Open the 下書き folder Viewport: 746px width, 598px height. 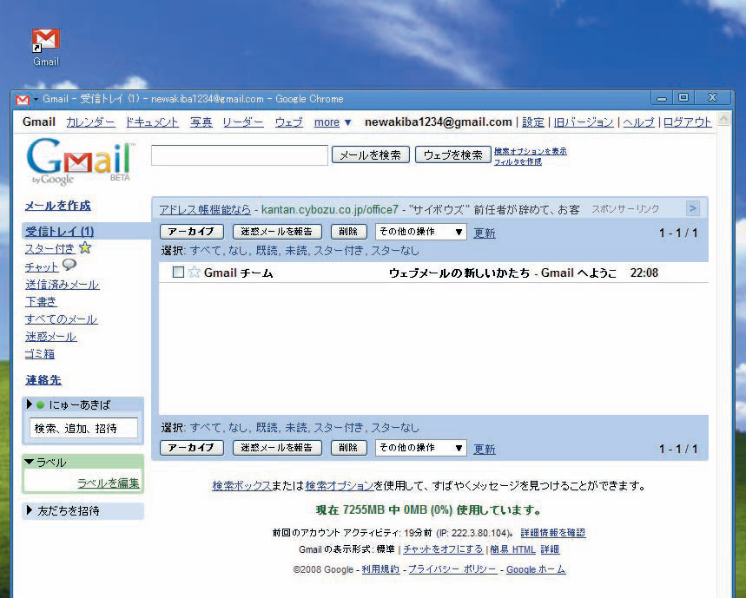(x=41, y=302)
